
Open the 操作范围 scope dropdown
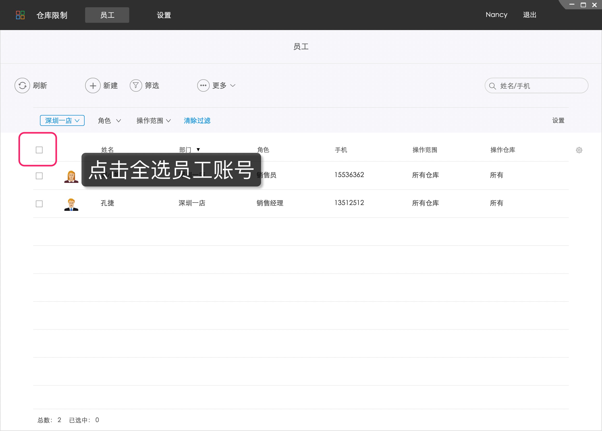(153, 120)
